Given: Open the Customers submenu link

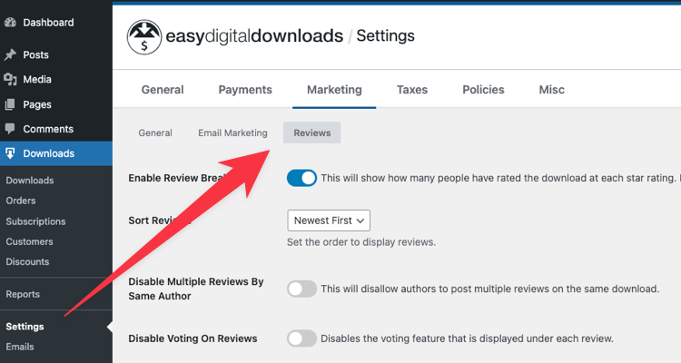Looking at the screenshot, I should pyautogui.click(x=29, y=241).
